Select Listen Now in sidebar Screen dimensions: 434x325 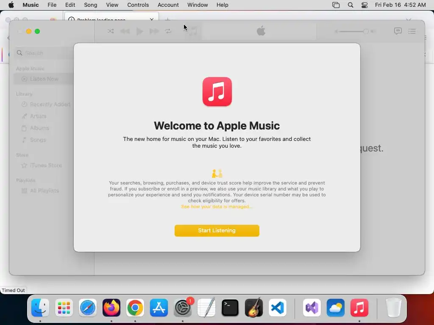coord(44,79)
